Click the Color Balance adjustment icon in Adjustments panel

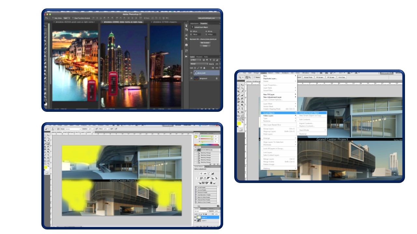(205, 178)
